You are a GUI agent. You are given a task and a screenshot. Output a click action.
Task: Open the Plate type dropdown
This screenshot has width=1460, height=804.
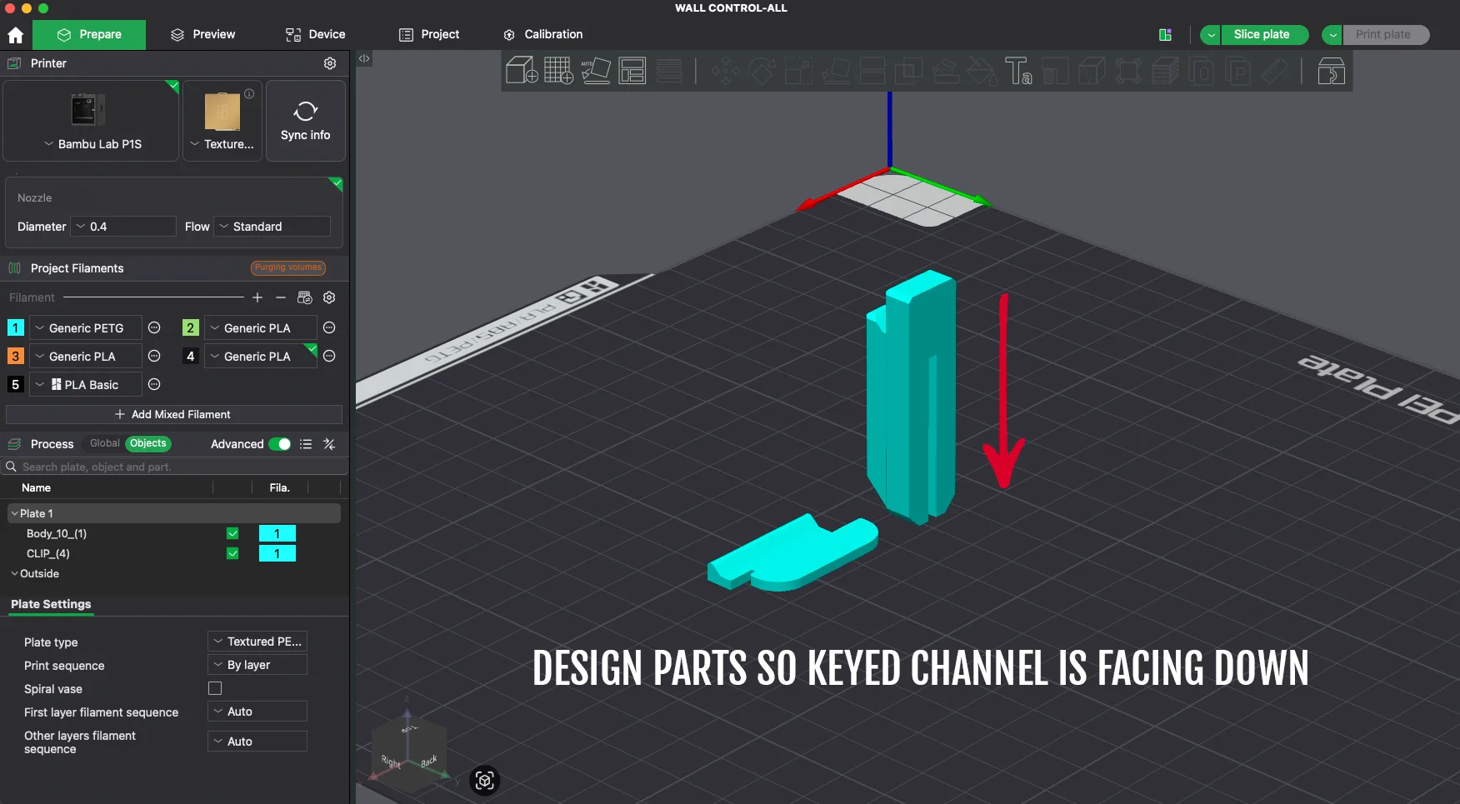pyautogui.click(x=257, y=642)
